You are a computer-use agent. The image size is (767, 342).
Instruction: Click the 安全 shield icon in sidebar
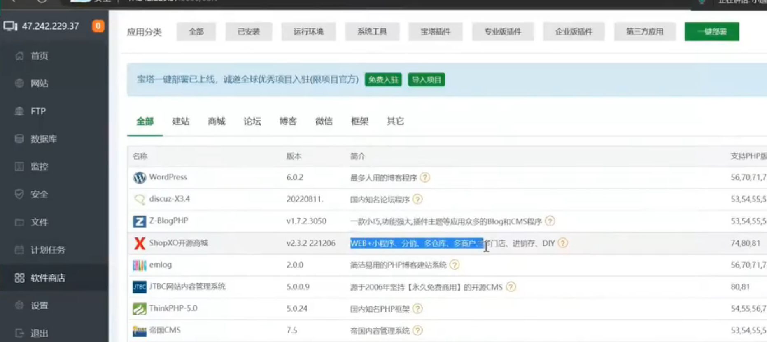point(19,194)
